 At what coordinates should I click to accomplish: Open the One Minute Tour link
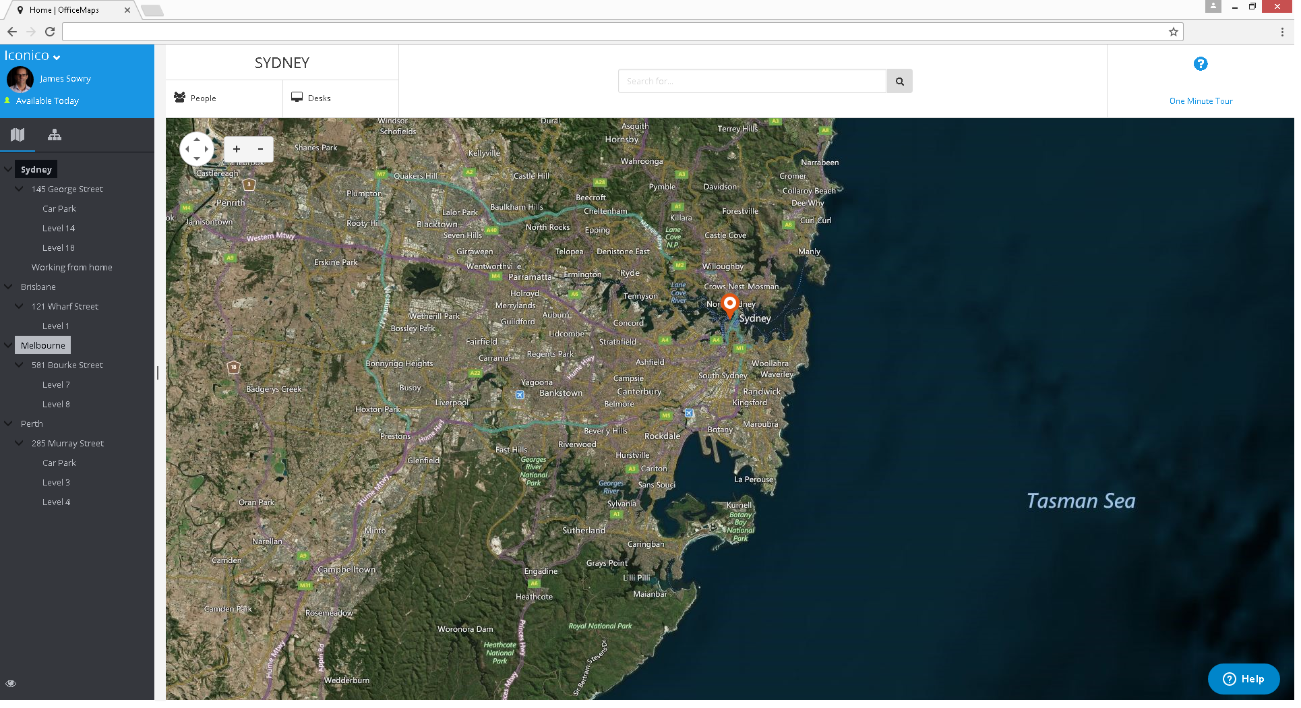[x=1201, y=100]
